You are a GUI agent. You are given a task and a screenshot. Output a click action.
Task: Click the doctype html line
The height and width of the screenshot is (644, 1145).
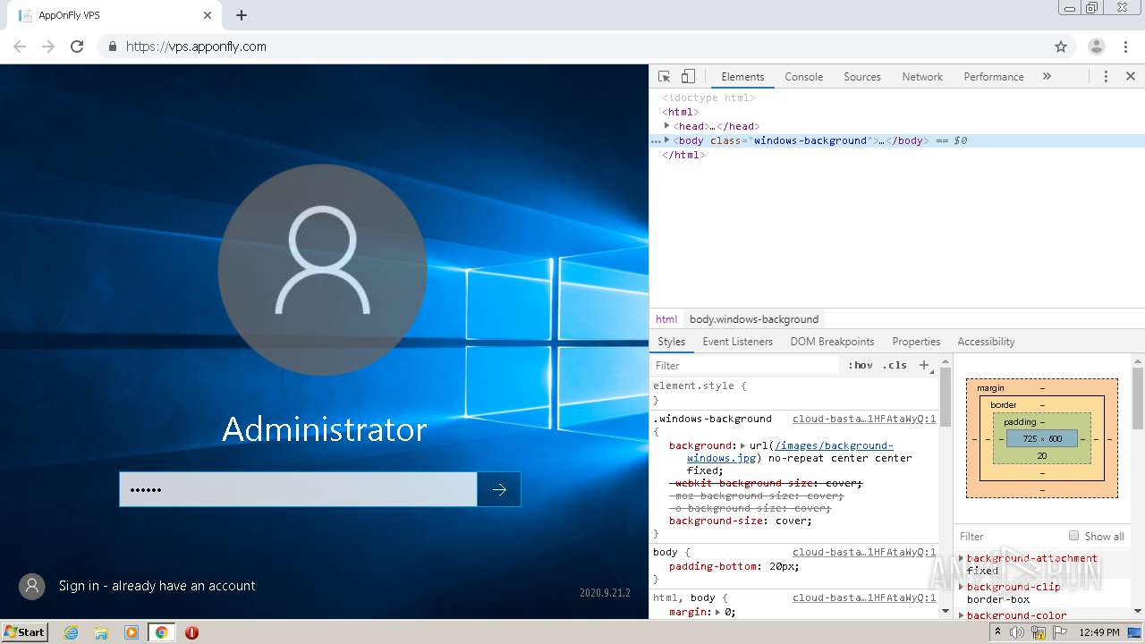[x=708, y=97]
